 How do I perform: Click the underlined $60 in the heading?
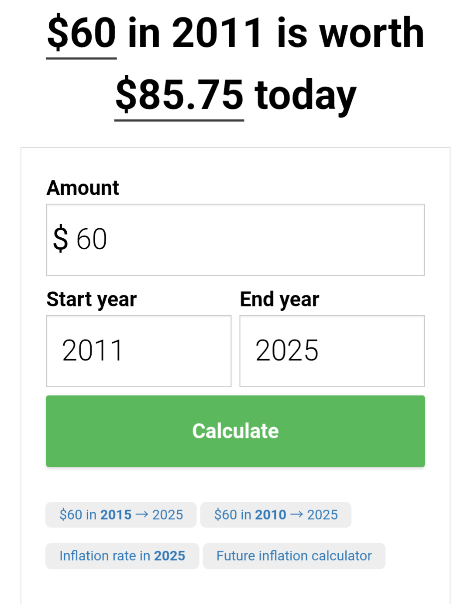point(82,33)
